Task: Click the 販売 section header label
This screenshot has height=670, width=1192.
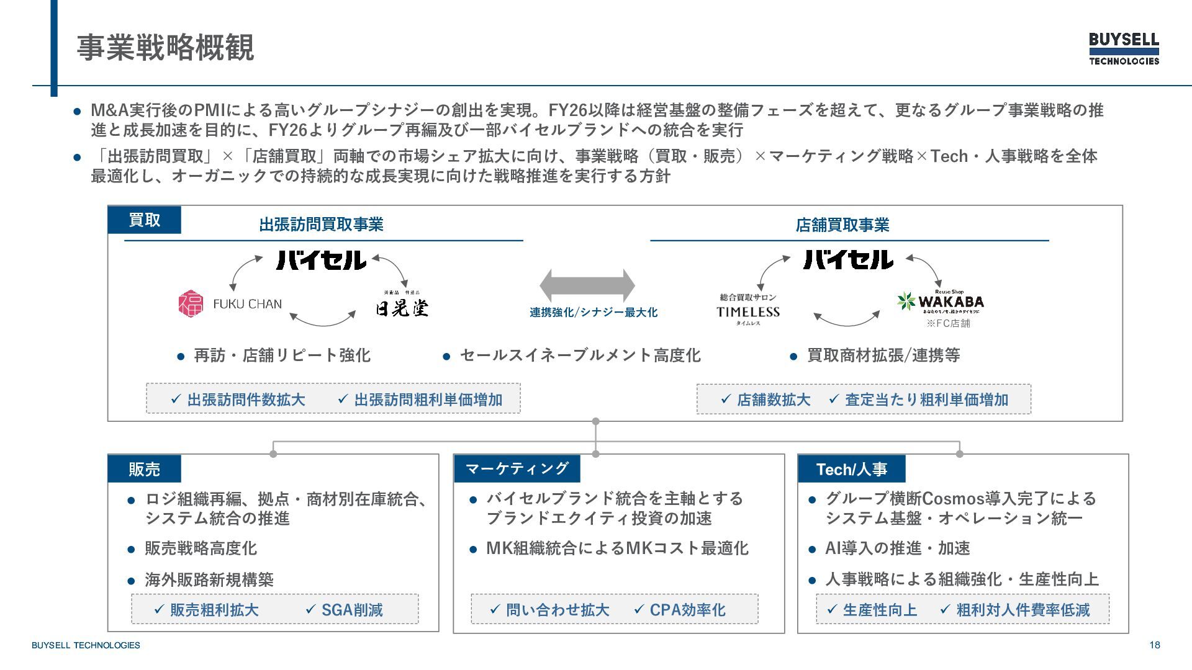Action: tap(144, 469)
